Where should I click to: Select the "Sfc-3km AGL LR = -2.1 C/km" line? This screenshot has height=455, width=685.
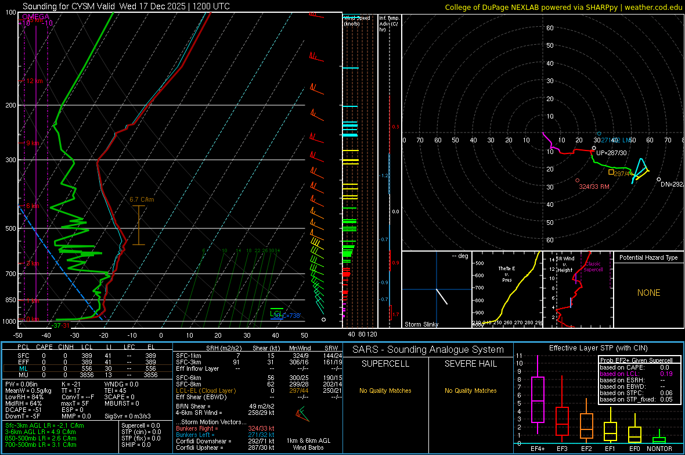[x=45, y=426]
